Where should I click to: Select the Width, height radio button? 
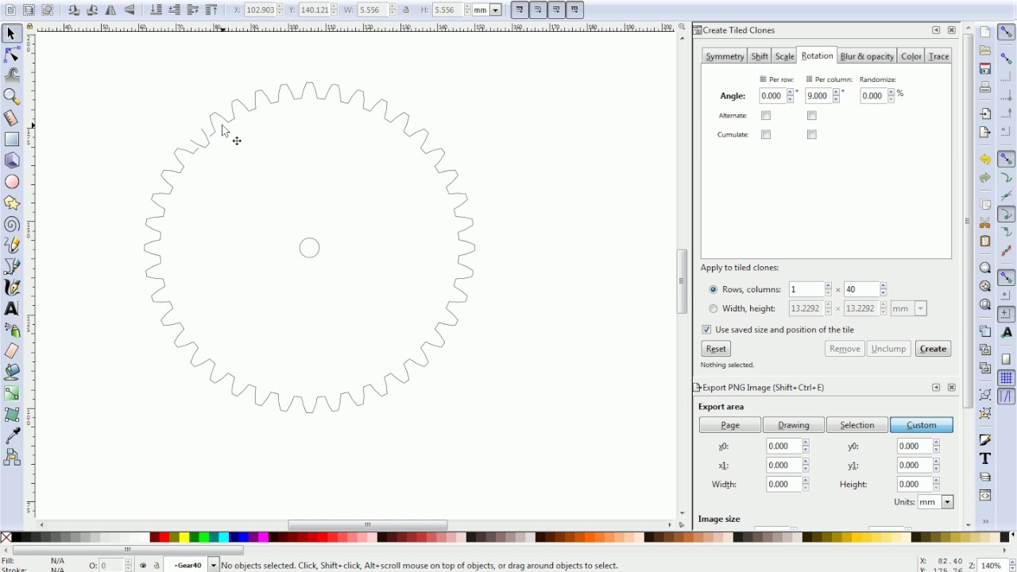click(x=713, y=309)
